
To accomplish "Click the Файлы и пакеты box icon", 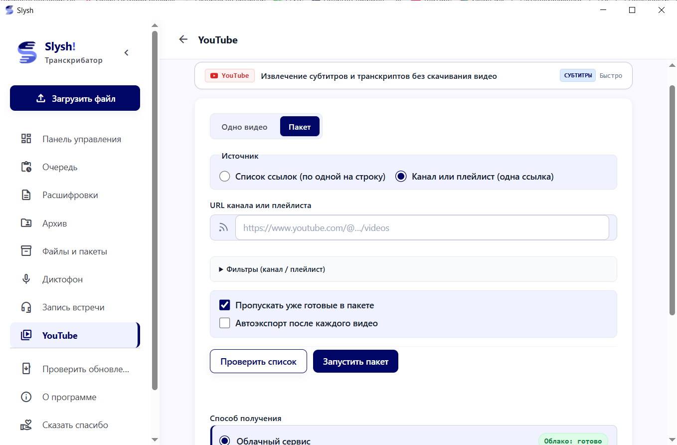I will (x=26, y=251).
